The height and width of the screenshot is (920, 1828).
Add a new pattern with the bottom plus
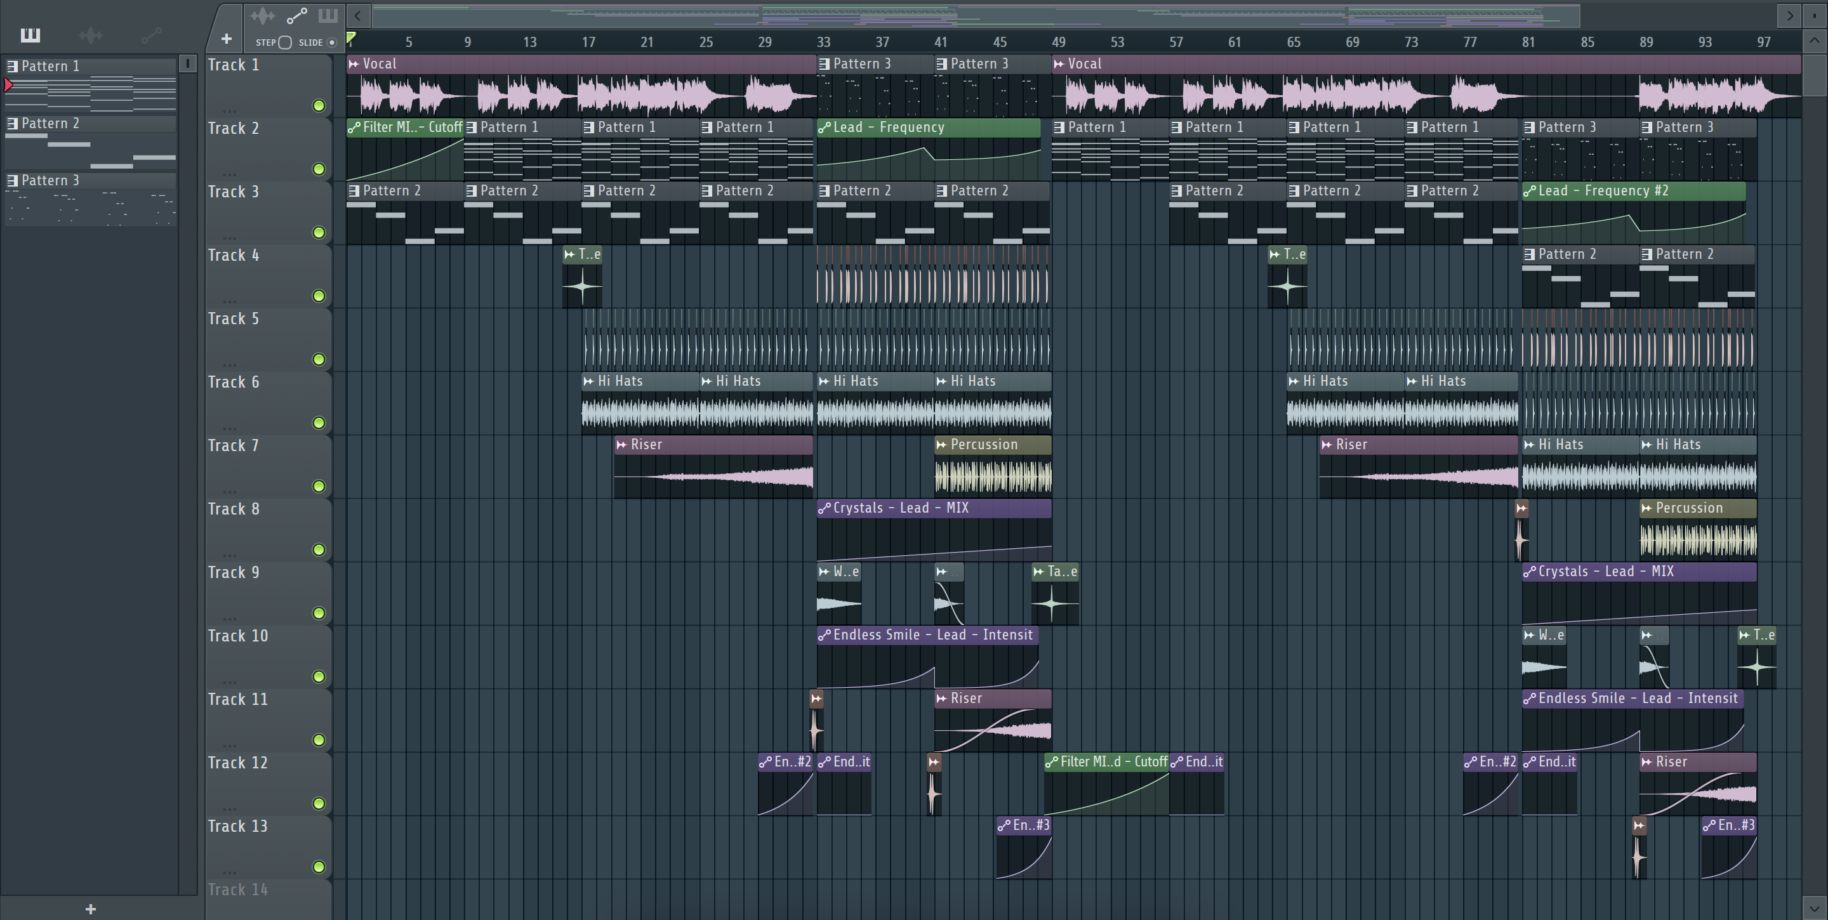coord(90,909)
